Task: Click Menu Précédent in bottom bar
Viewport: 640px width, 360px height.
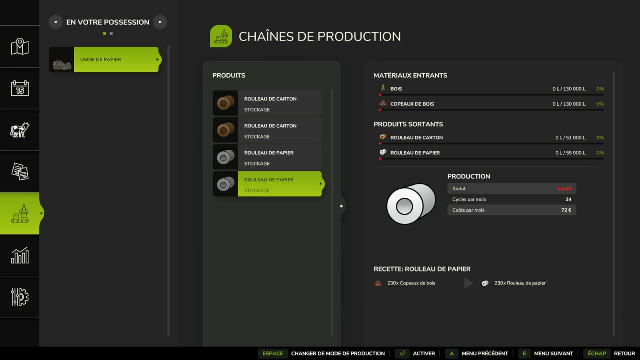Action: [x=476, y=353]
